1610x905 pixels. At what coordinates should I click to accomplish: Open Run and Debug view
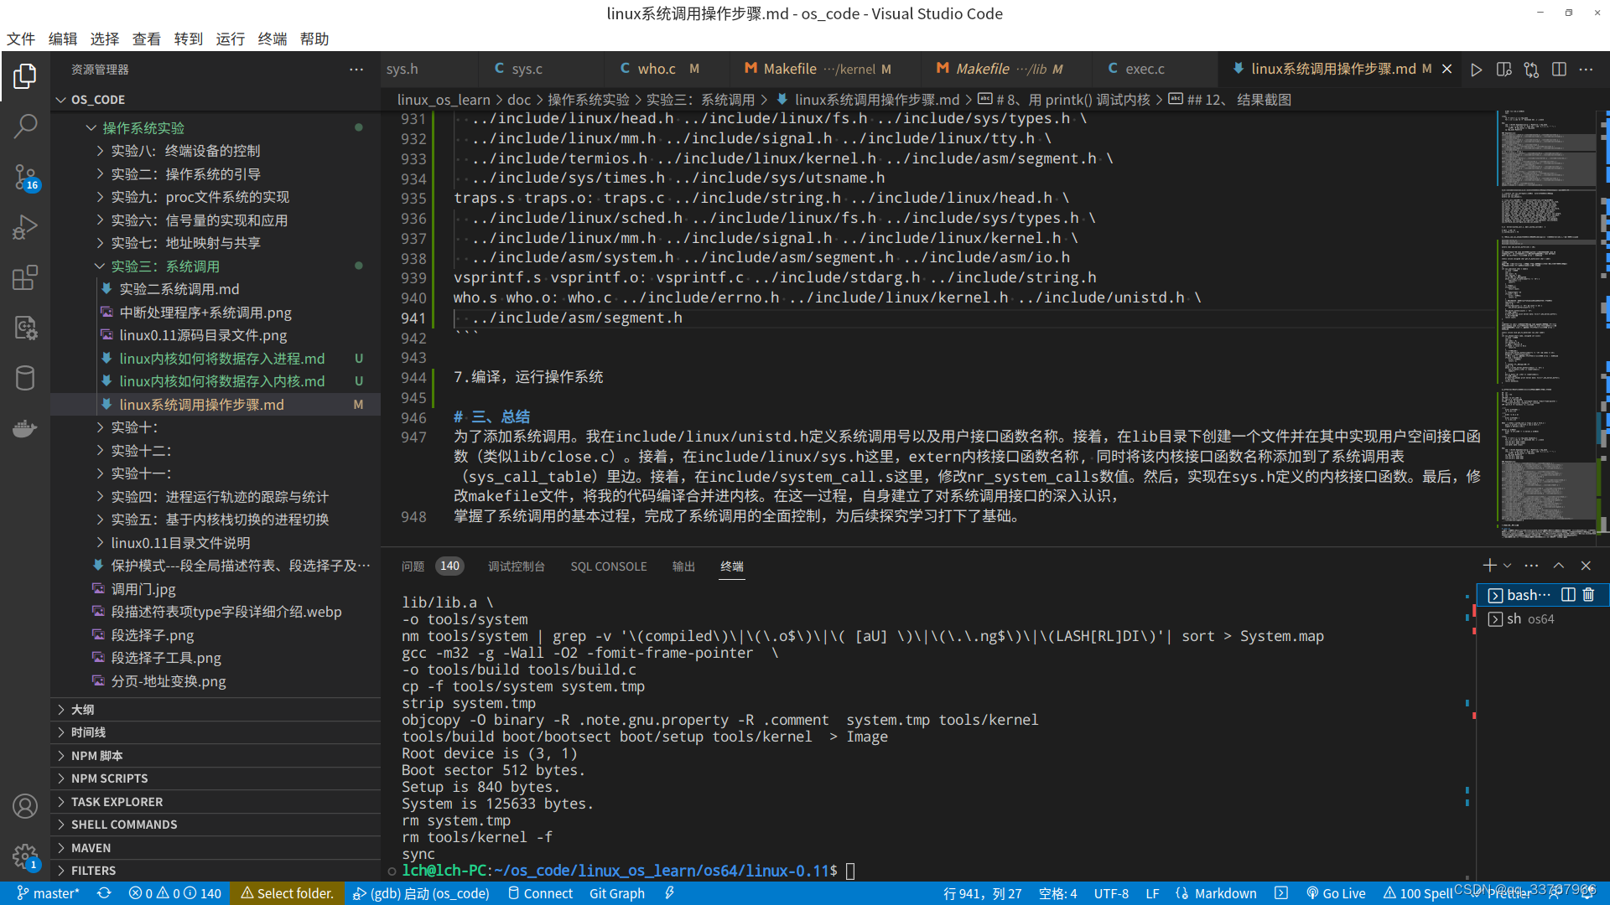click(x=25, y=227)
